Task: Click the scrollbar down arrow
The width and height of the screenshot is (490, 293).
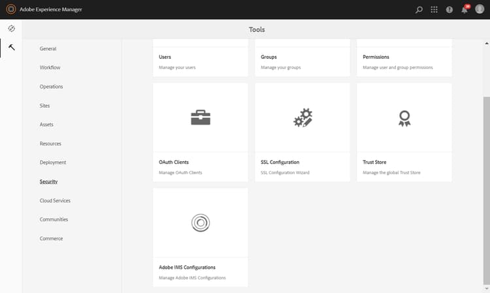Action: pos(487,289)
